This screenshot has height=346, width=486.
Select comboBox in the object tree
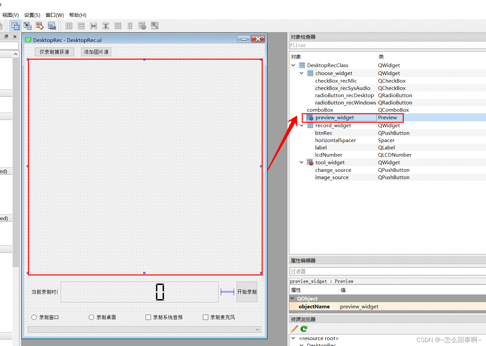click(x=387, y=110)
